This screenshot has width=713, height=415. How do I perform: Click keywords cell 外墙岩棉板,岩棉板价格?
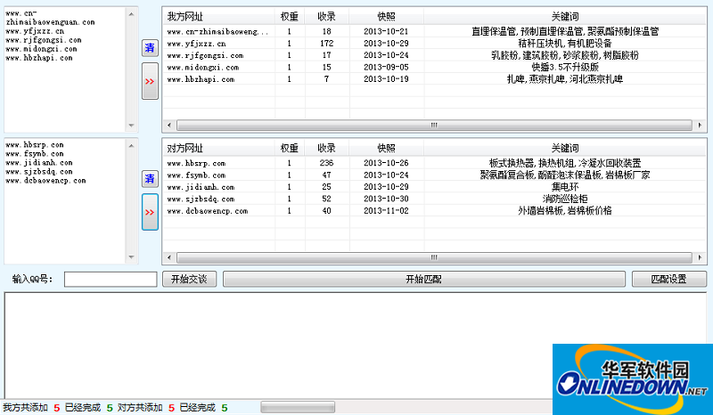click(x=565, y=211)
